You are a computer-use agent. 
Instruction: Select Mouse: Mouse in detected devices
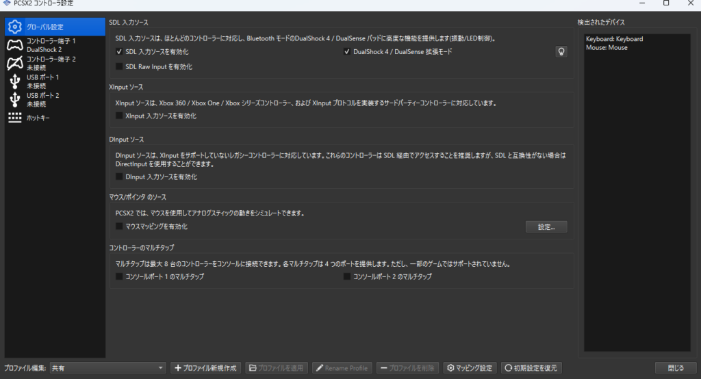coord(607,47)
